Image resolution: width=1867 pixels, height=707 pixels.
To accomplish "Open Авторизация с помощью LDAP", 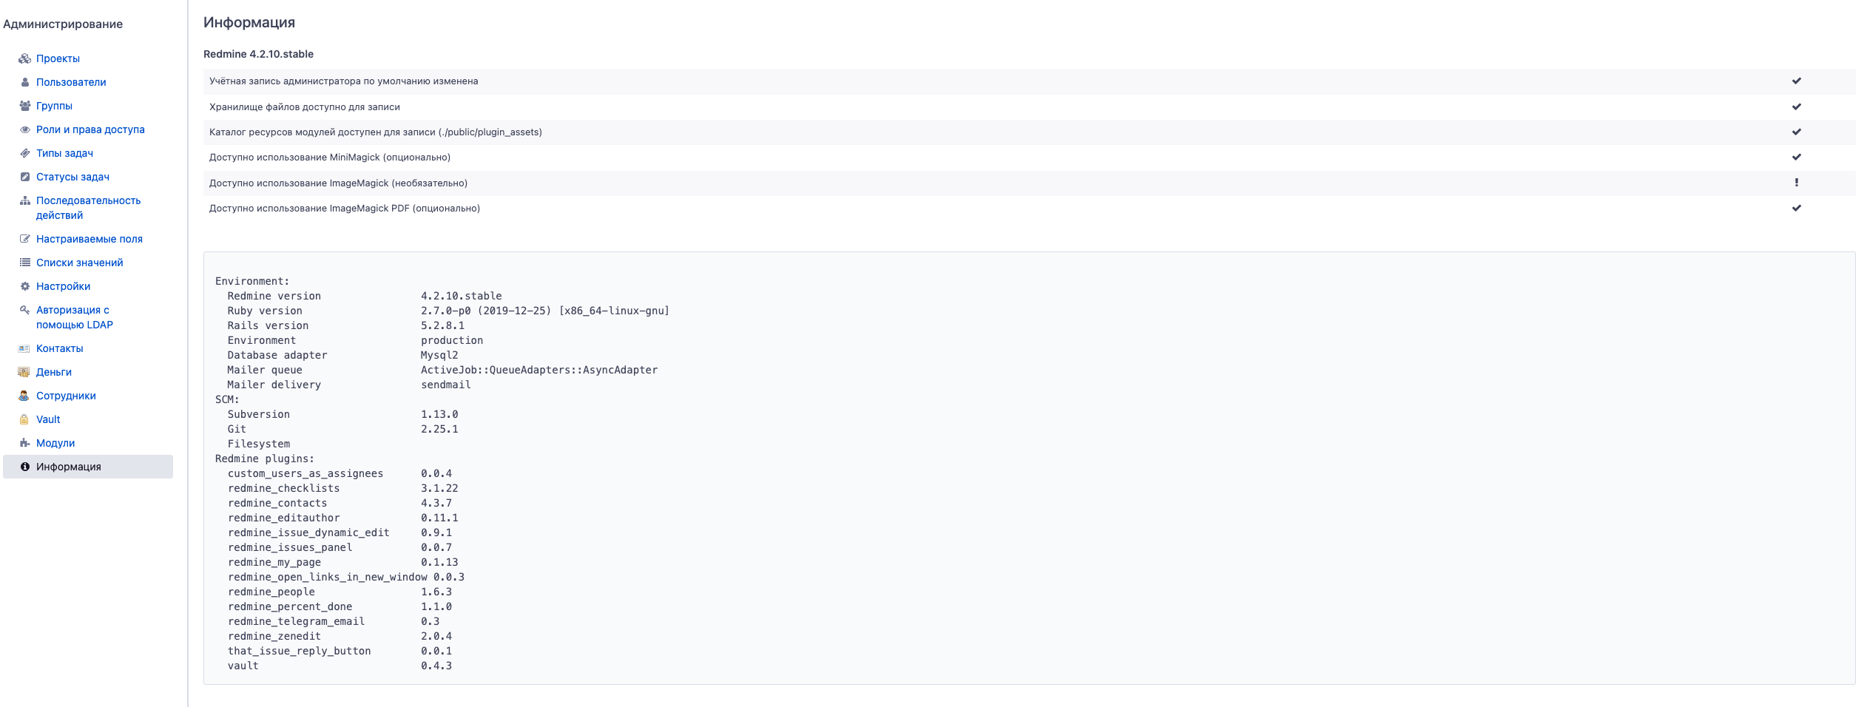I will pos(75,317).
